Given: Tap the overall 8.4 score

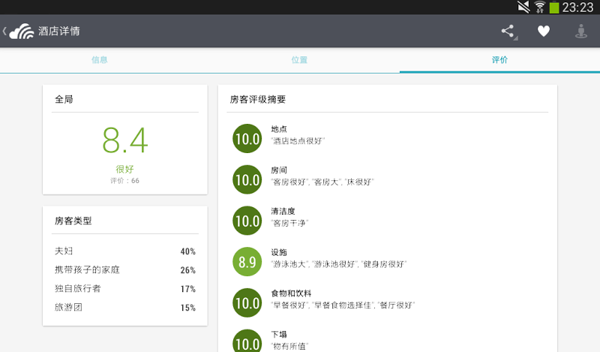Looking at the screenshot, I should 125,140.
